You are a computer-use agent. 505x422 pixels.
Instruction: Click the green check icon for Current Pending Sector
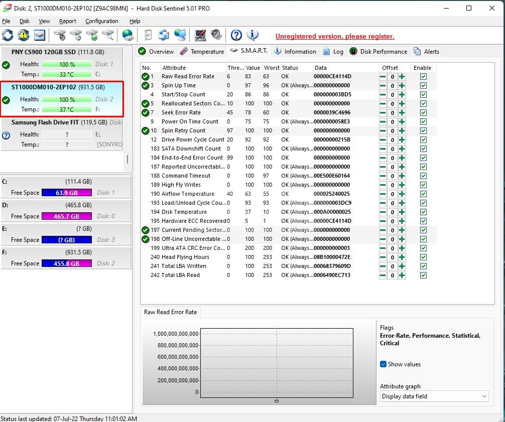pyautogui.click(x=145, y=230)
